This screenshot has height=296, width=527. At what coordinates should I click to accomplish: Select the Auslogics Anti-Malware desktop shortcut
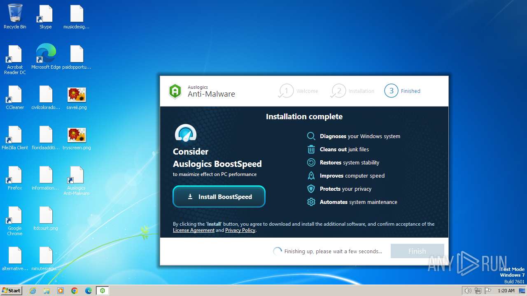pyautogui.click(x=77, y=180)
